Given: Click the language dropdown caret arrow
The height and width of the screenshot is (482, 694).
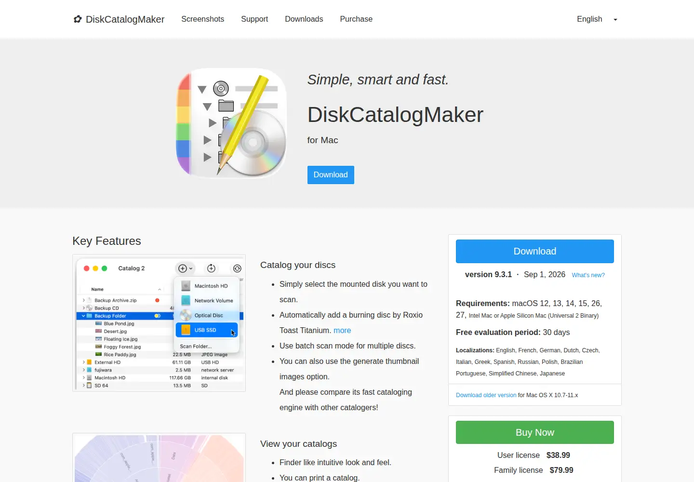Looking at the screenshot, I should coord(615,20).
